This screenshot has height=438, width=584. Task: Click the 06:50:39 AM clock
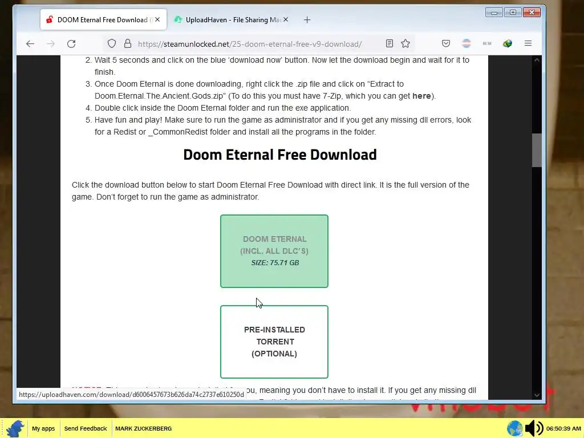coord(563,429)
